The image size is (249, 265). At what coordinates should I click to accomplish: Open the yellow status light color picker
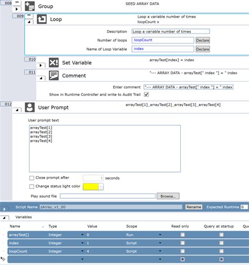93,187
